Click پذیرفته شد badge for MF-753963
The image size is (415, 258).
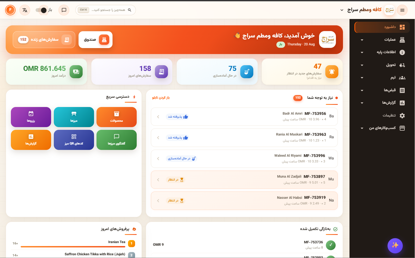(x=178, y=138)
